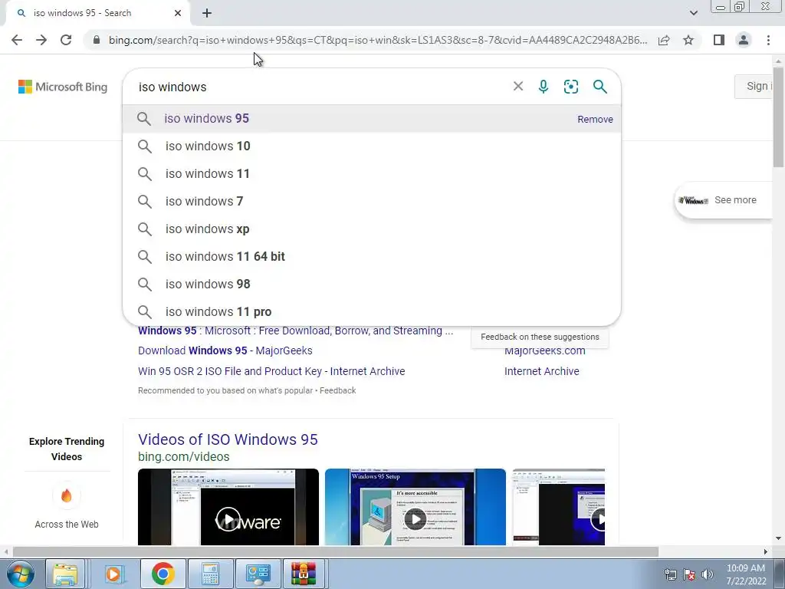Open the Calculator taskbar icon
The image size is (785, 589).
pos(210,574)
